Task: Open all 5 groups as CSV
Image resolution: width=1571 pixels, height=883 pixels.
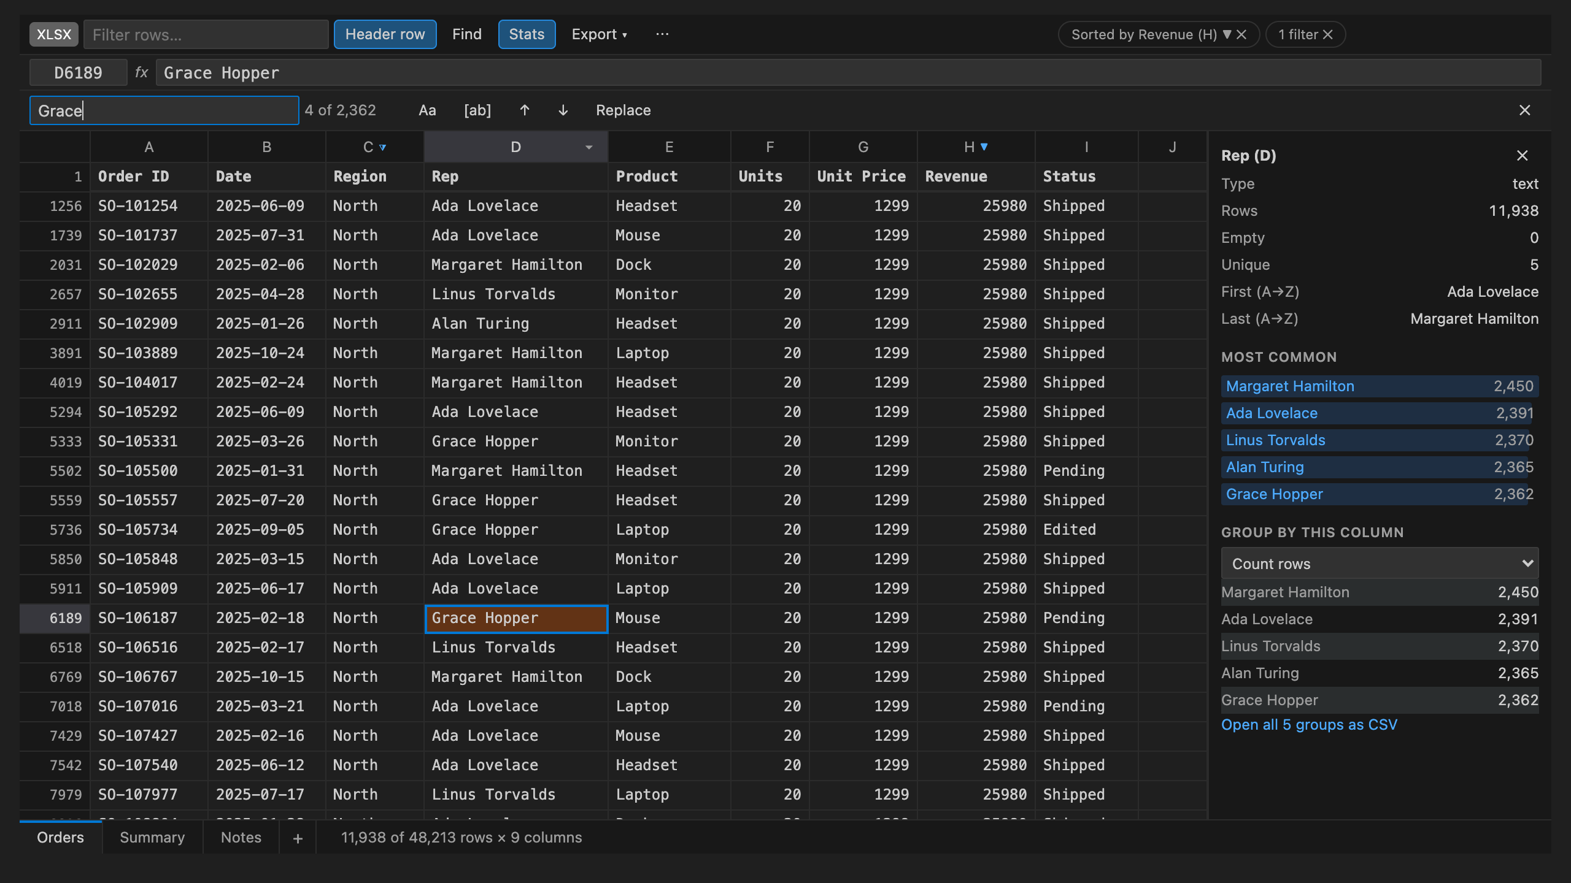Action: (x=1309, y=725)
